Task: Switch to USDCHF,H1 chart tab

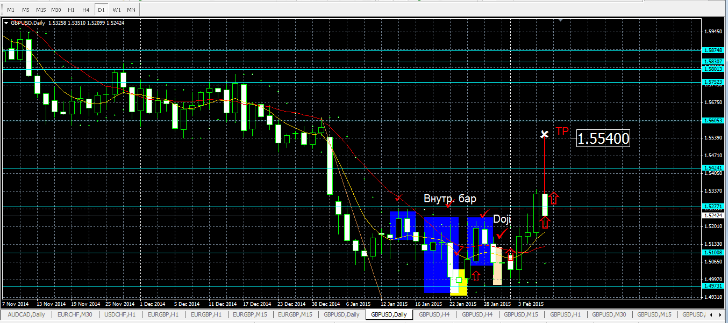Action: pos(120,314)
